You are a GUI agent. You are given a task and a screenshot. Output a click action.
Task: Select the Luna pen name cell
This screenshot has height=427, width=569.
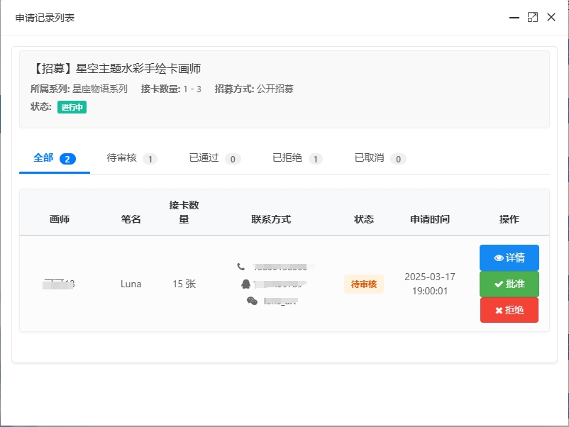pyautogui.click(x=131, y=284)
